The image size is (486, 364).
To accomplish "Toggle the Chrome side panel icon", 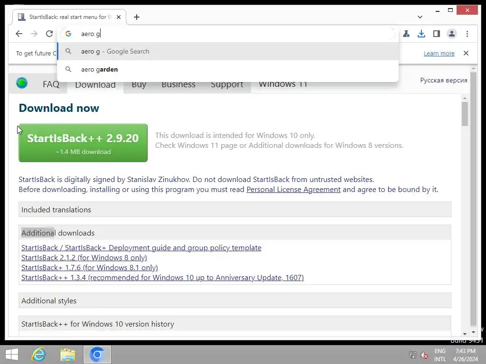I will coord(437,34).
